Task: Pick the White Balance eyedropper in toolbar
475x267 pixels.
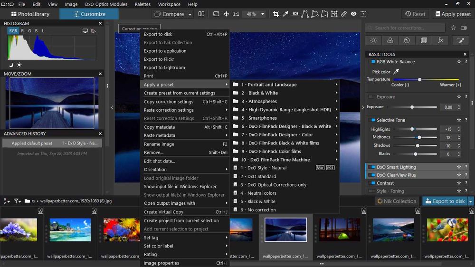Action: [x=285, y=14]
